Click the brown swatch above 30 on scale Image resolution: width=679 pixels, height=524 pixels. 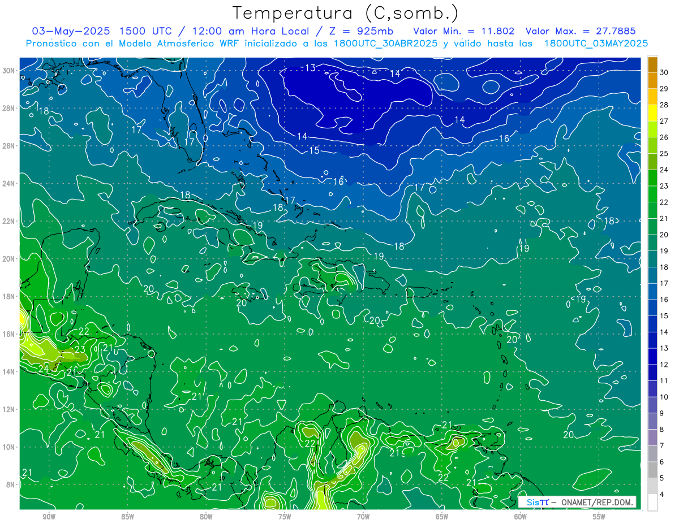pyautogui.click(x=652, y=64)
